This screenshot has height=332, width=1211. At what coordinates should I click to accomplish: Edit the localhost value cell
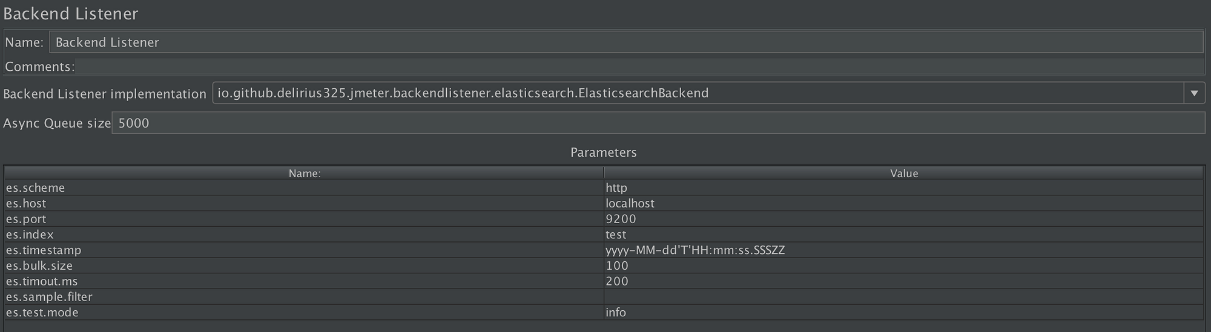pos(902,204)
